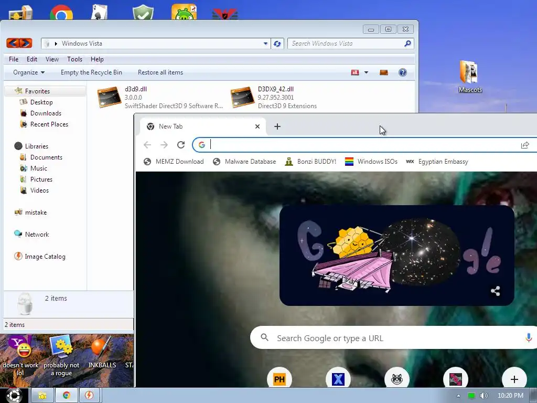Click the Add shortcut plus tile
Image resolution: width=537 pixels, height=403 pixels.
click(514, 379)
